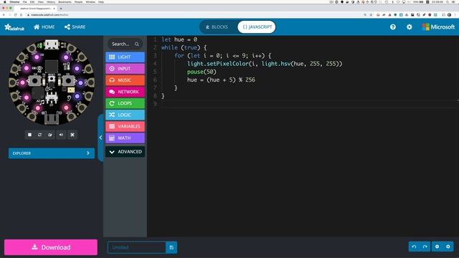This screenshot has height=258, width=459.
Task: Click the search magnifier icon
Action: (137, 44)
